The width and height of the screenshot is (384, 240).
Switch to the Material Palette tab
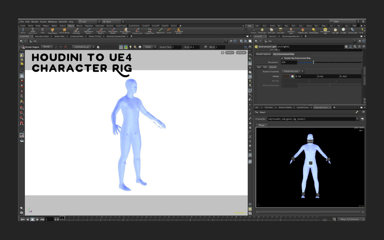285,107
